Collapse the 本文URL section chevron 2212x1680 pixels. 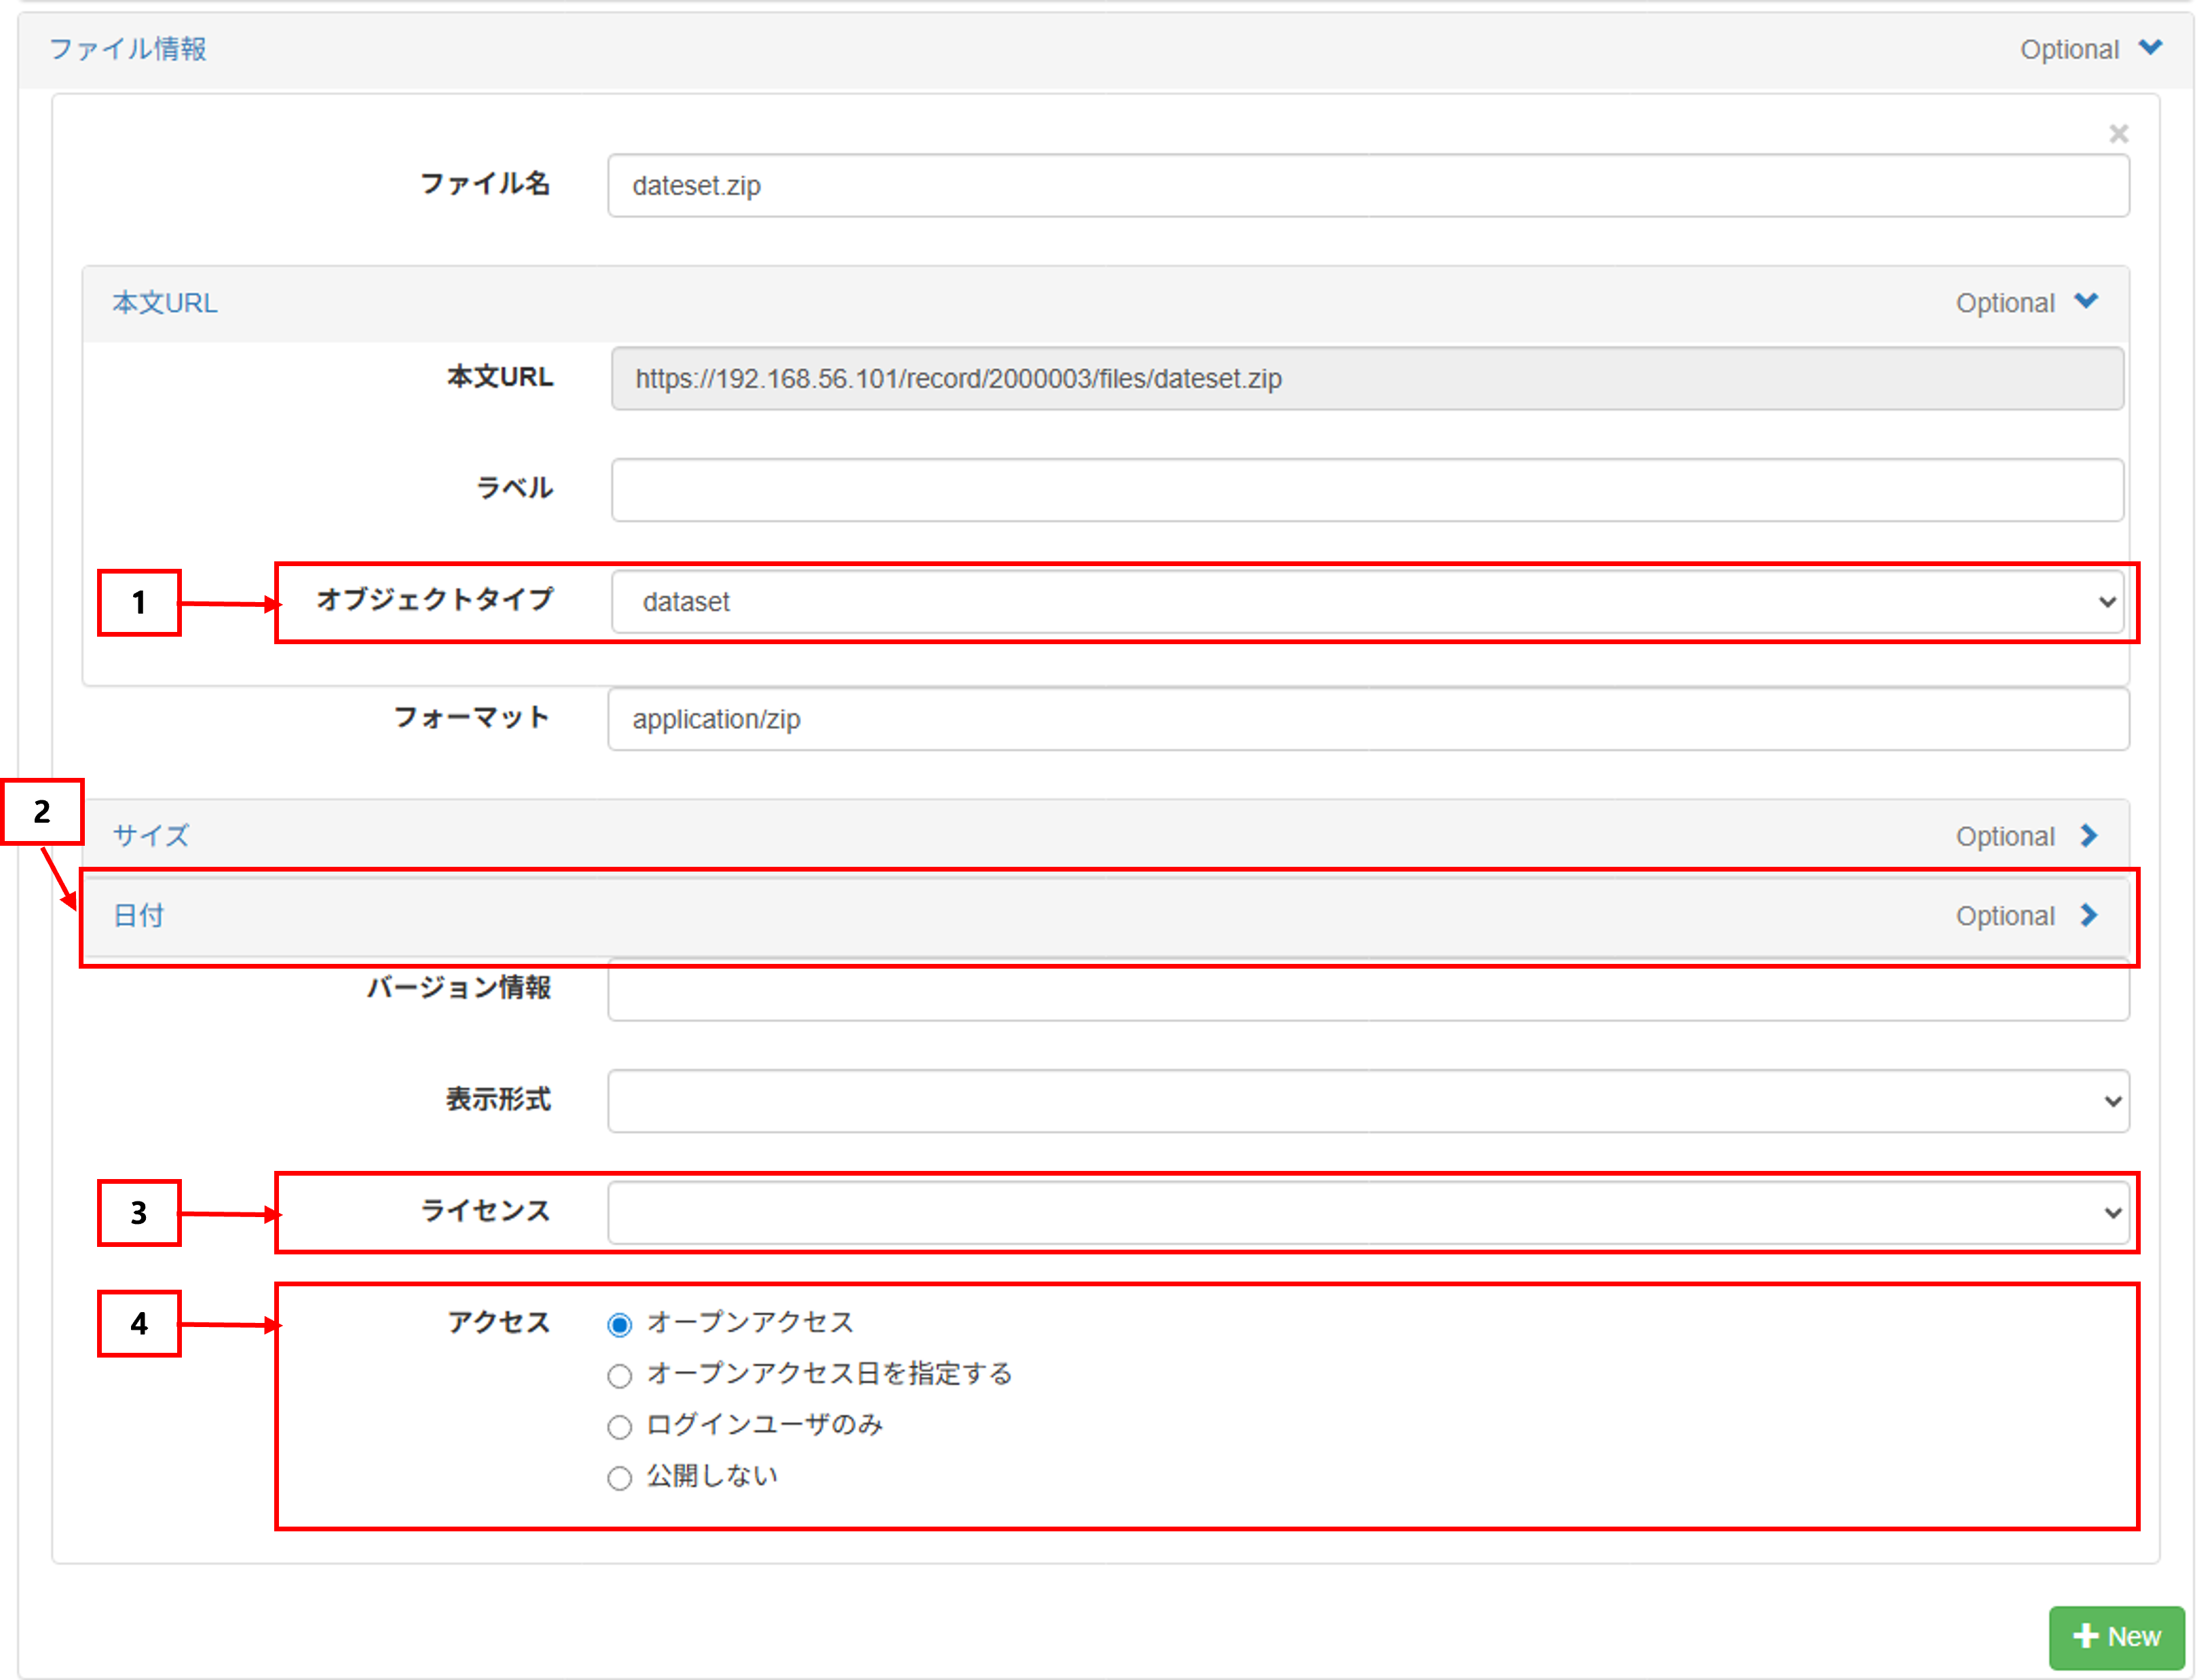[x=2086, y=301]
